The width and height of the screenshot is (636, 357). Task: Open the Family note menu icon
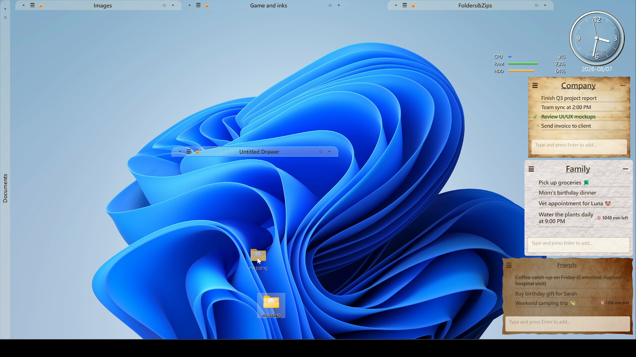[531, 169]
